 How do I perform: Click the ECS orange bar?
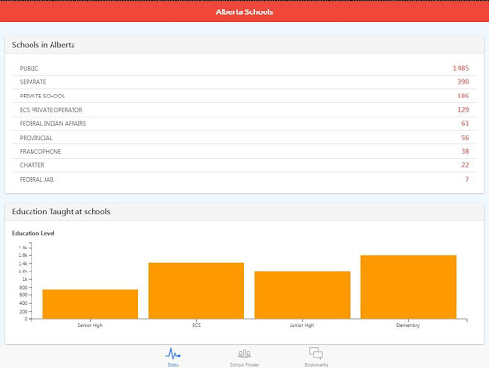[196, 291]
